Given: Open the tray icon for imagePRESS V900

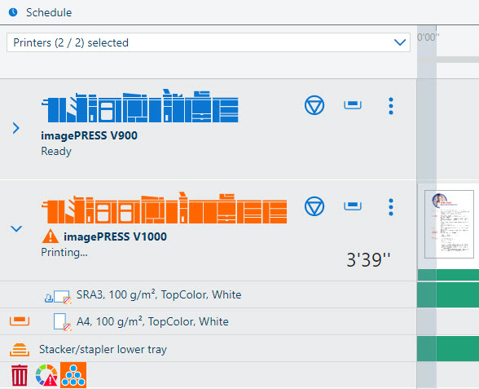Looking at the screenshot, I should pyautogui.click(x=353, y=104).
